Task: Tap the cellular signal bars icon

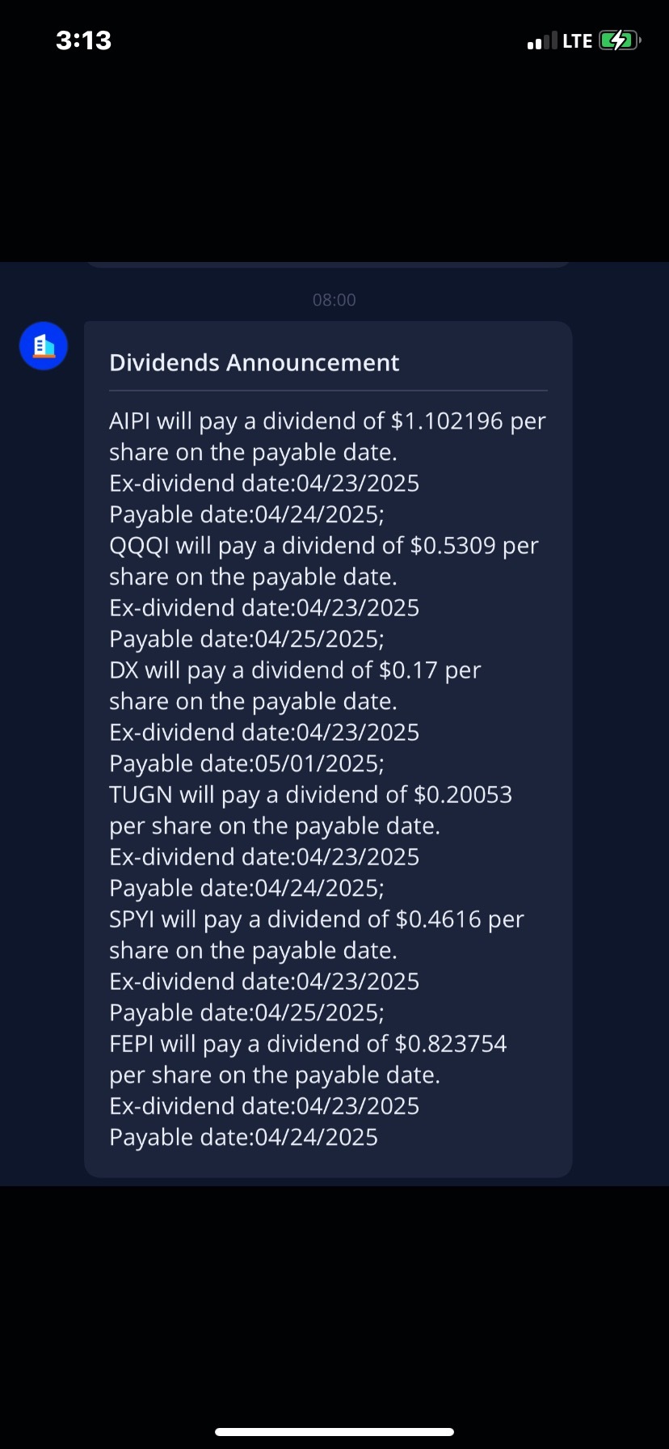Action: [x=541, y=41]
